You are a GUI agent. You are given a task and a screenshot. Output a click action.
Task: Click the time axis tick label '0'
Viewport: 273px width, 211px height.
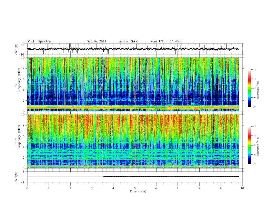27,188
